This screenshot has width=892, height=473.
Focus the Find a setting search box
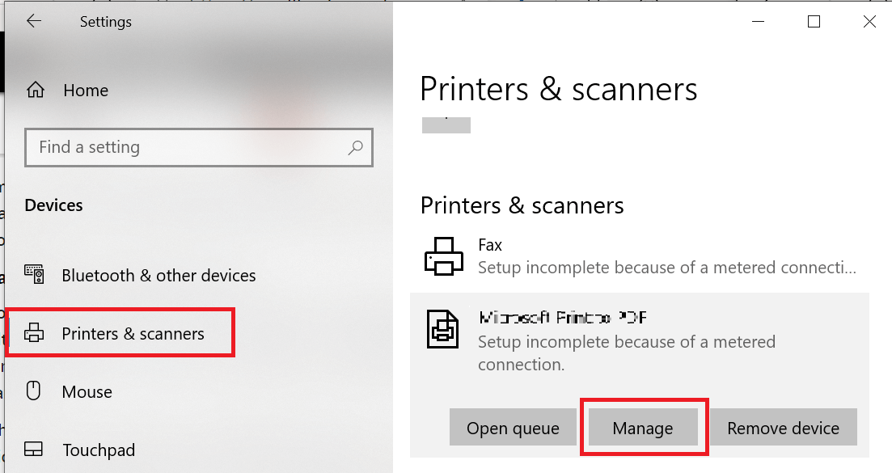coord(186,147)
